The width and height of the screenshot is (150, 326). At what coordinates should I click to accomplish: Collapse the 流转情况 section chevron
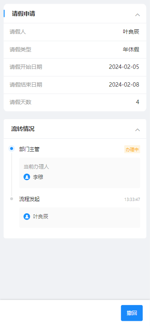137,130
